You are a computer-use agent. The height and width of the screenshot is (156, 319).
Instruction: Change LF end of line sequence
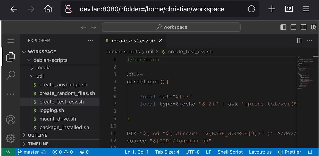209,152
